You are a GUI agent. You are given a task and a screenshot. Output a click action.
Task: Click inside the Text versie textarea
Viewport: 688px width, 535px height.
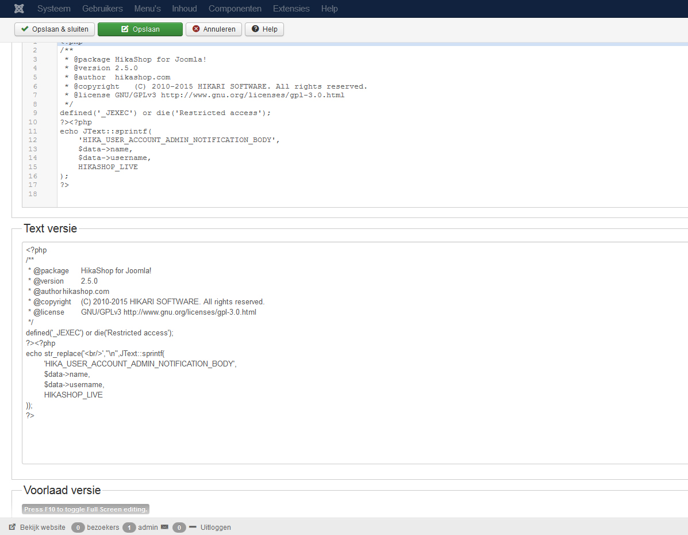point(355,353)
